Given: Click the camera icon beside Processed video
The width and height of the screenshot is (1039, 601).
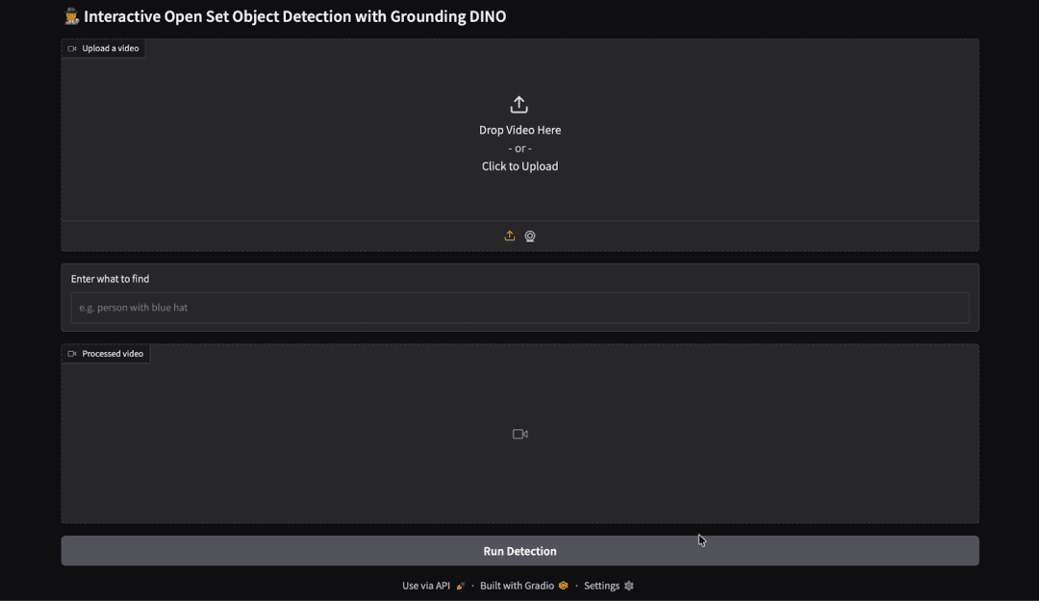Looking at the screenshot, I should pos(72,354).
